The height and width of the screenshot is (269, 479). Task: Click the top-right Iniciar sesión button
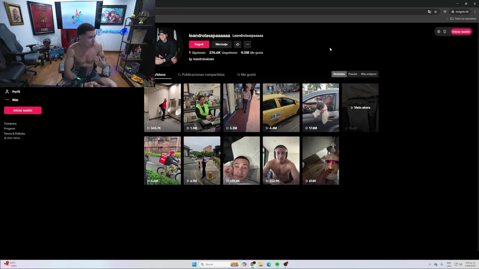[461, 32]
